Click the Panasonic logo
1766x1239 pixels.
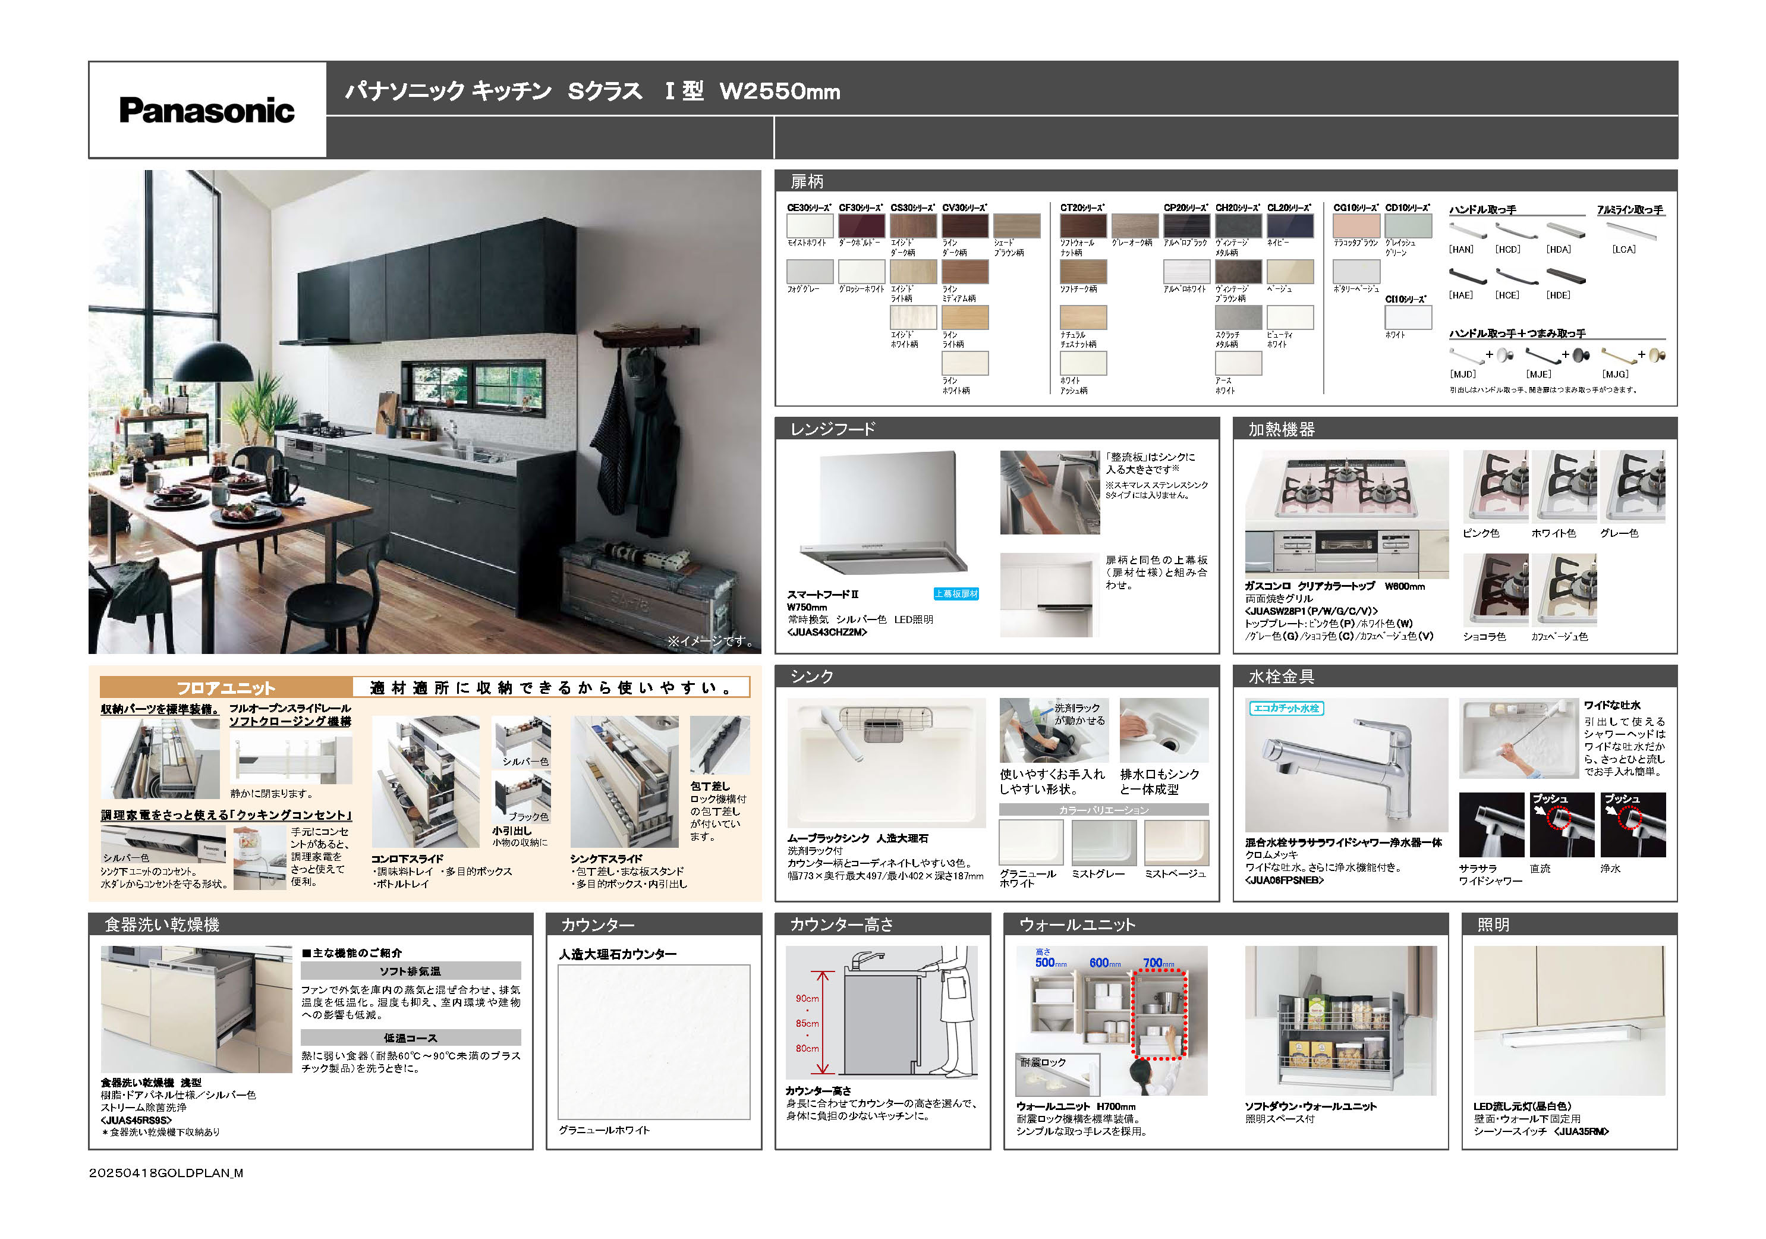(x=207, y=110)
